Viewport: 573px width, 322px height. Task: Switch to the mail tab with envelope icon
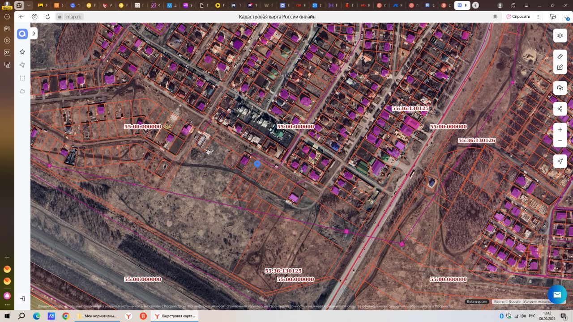(x=317, y=5)
